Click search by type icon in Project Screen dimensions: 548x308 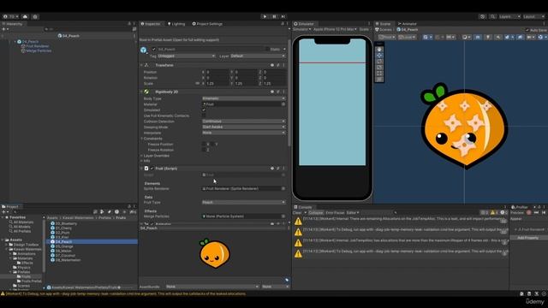pyautogui.click(x=102, y=211)
